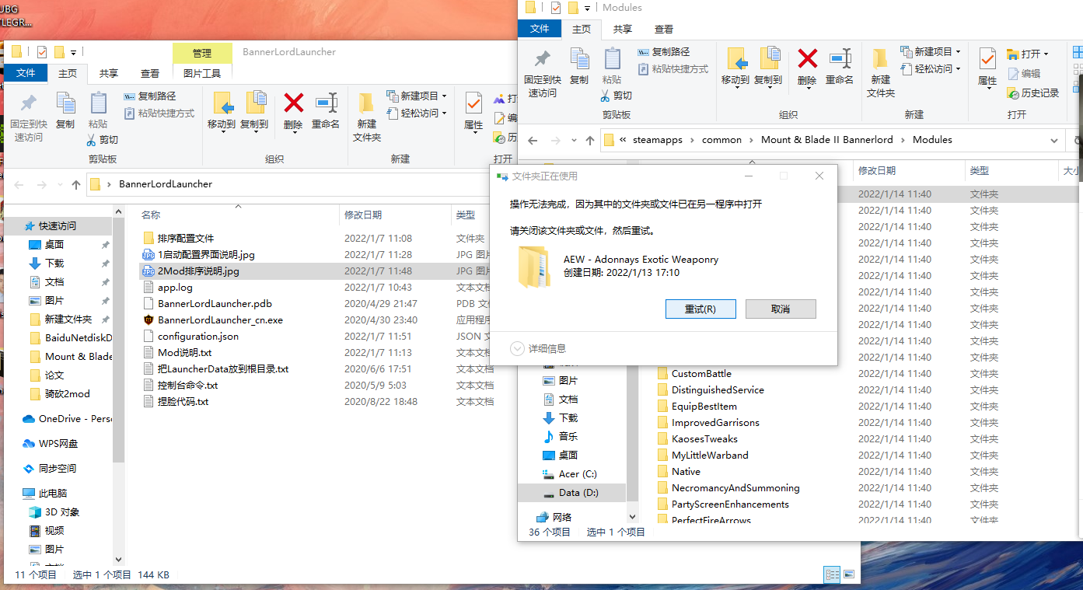Select NecromancyAndSummoning folder
1083x590 pixels.
(735, 487)
